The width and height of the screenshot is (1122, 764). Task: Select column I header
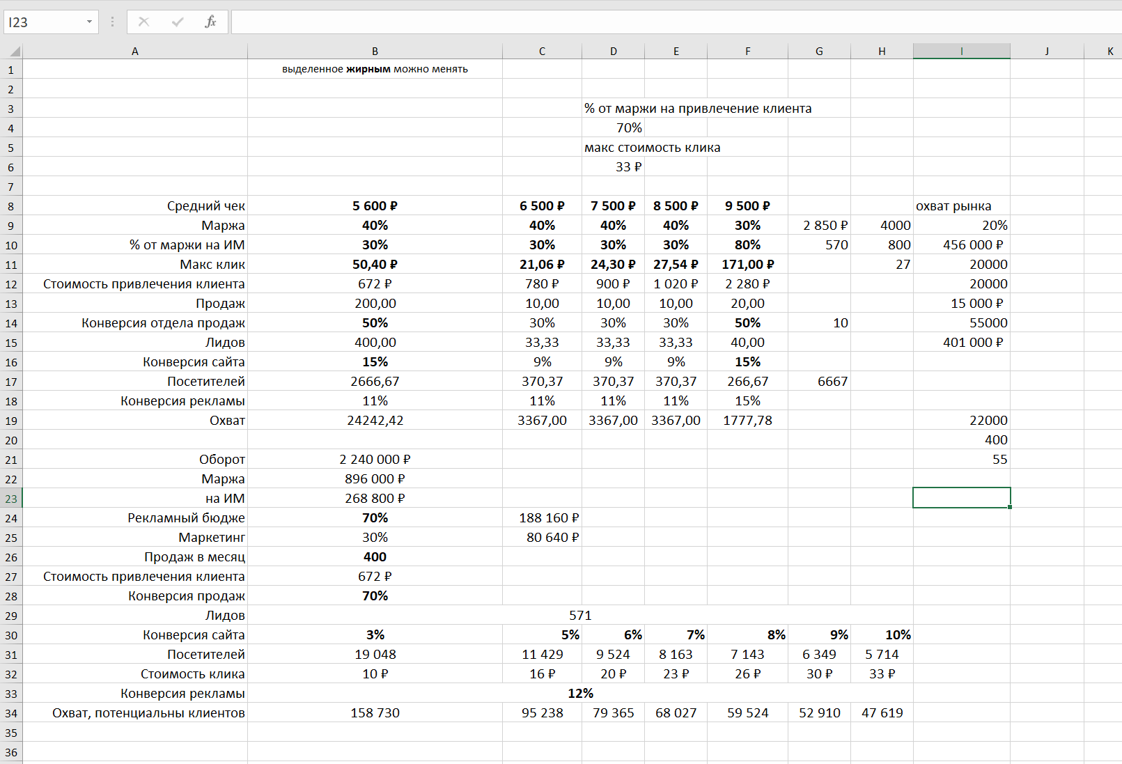[x=961, y=51]
